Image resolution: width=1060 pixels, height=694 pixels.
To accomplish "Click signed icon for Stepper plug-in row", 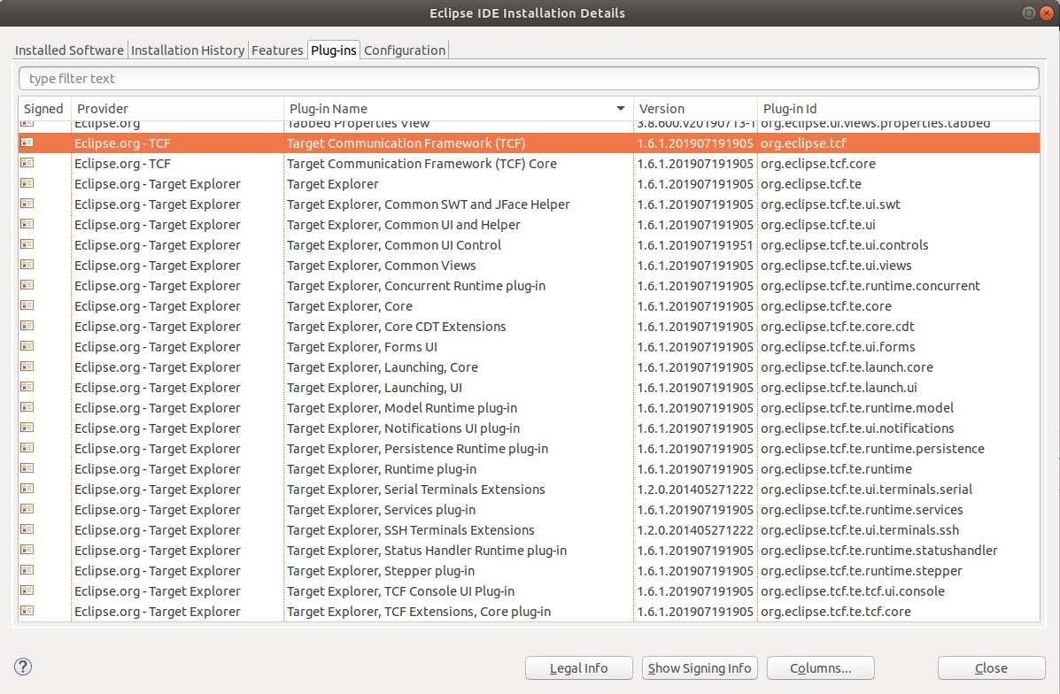I will tap(27, 570).
